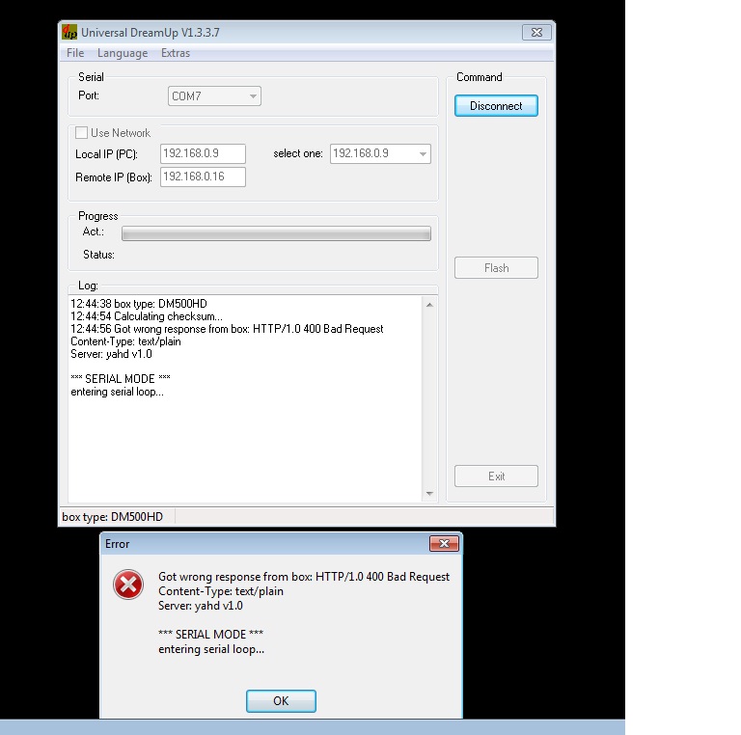Click the Local IP (PC) field

pos(204,154)
